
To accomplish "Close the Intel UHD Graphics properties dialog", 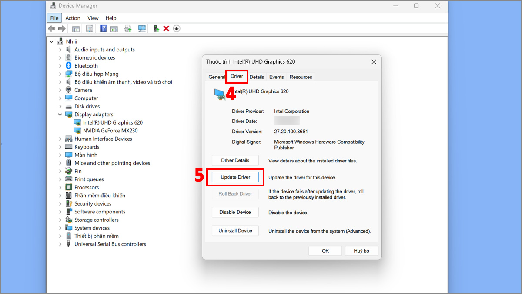I will [x=374, y=62].
